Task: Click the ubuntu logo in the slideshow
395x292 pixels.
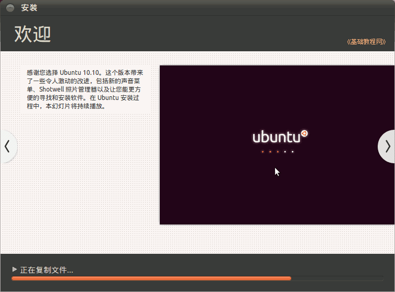Action: [280, 137]
